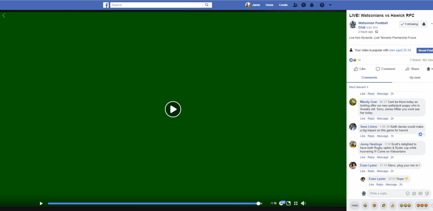Viewport: 433px width, 211px height.
Task: Click 3 Shares link
Action: point(415,60)
